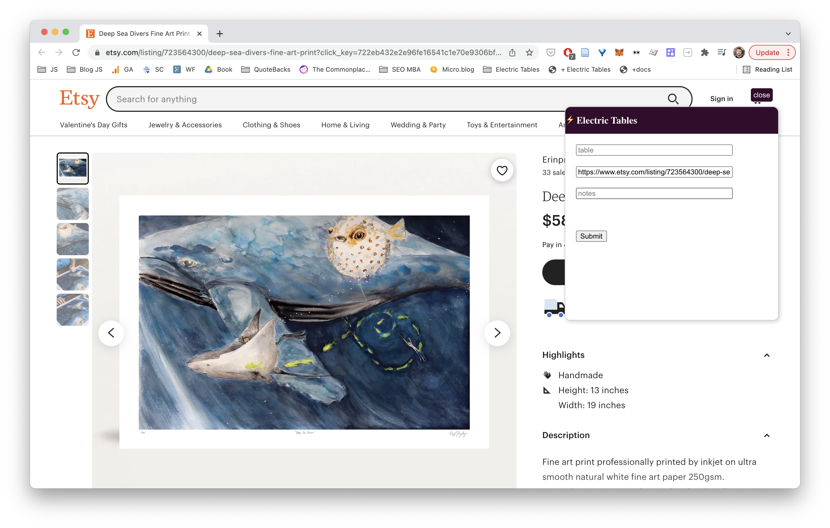Open the SC bookmark
Screen dimensions: 830x528
pos(153,69)
